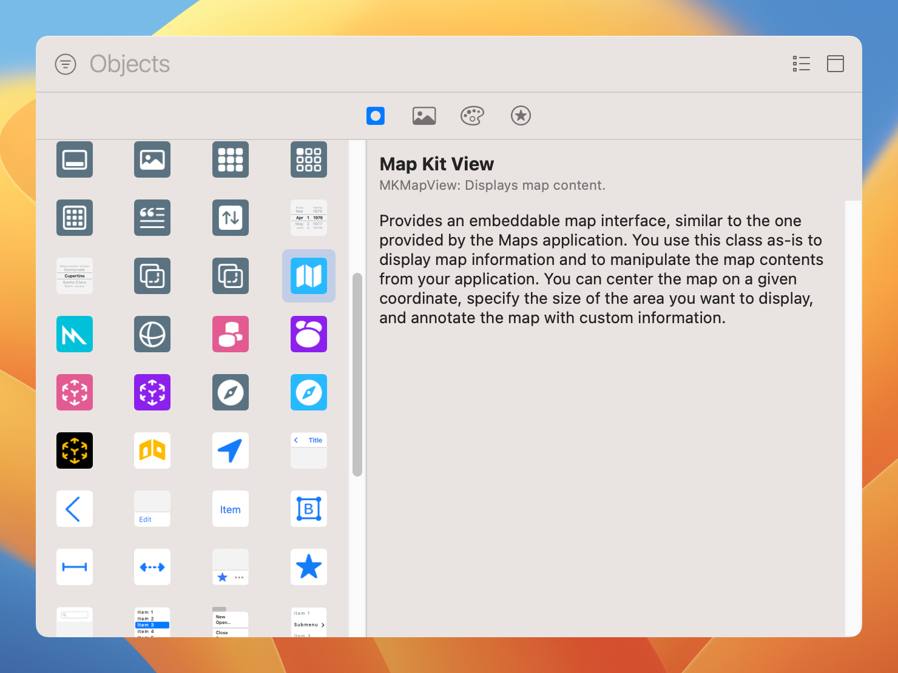Choose the Navigation Bar 'Title' object
Image resolution: width=898 pixels, height=673 pixels.
coord(308,450)
